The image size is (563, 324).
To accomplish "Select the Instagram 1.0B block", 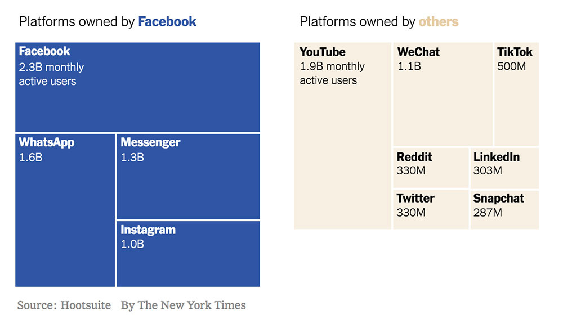I will pos(188,254).
